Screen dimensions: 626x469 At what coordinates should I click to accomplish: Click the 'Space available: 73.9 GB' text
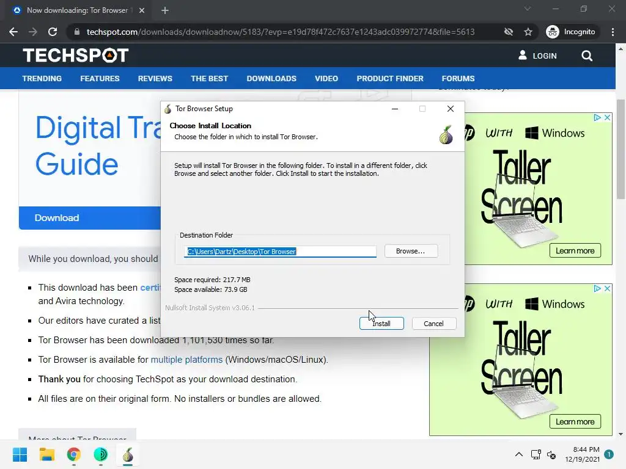pyautogui.click(x=211, y=289)
